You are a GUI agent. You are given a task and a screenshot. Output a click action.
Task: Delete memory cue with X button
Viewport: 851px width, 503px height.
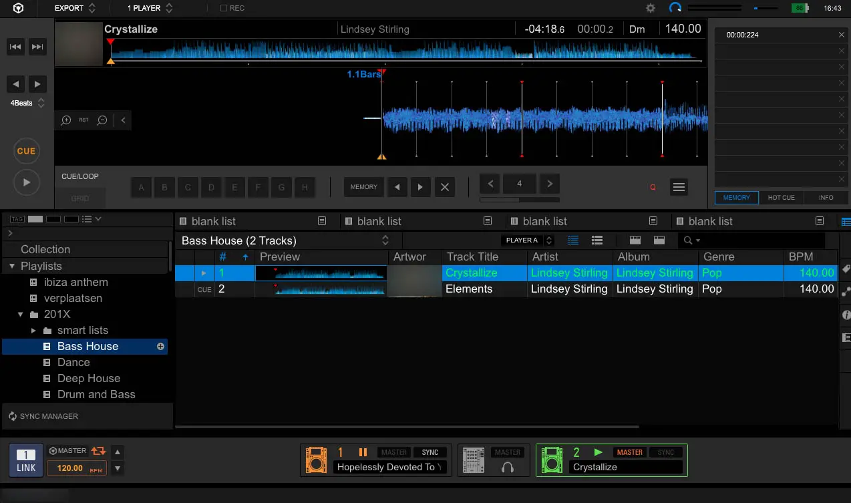[444, 187]
